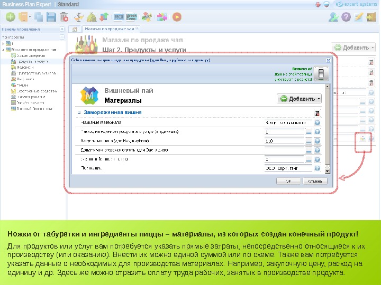Toggle the Включено switch in the dialog

pyautogui.click(x=321, y=73)
